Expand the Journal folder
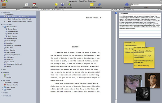Screen dimensions: 162x103 coord(3,89)
